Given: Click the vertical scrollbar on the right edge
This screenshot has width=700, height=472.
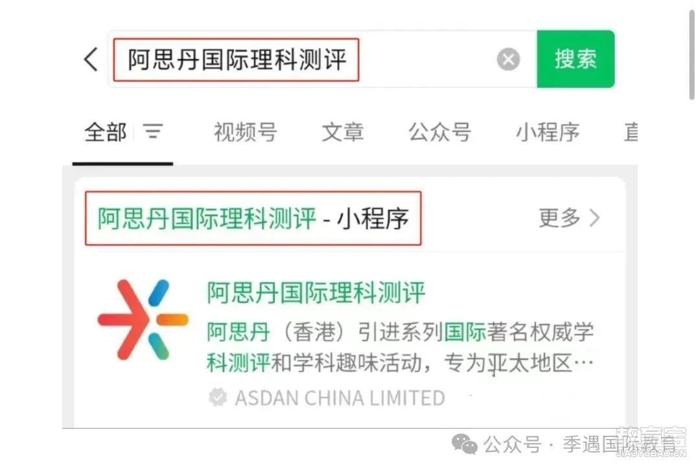Looking at the screenshot, I should tap(692, 56).
